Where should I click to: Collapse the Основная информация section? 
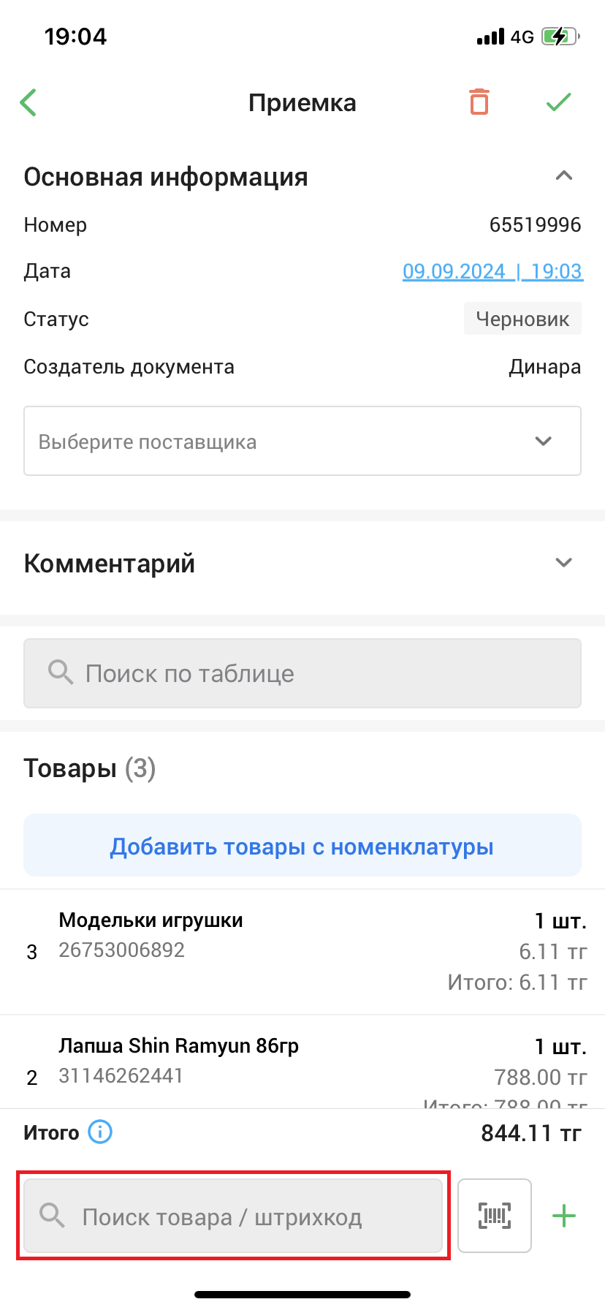pyautogui.click(x=564, y=176)
